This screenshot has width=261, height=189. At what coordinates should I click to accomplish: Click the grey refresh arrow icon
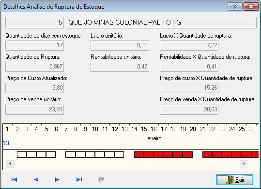(x=101, y=179)
